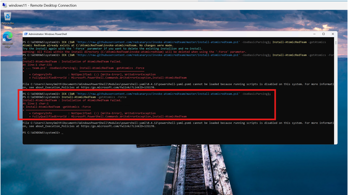348x195 pixels.
Task: Click the 'Warning: All files within' line
Action: [x=134, y=52]
